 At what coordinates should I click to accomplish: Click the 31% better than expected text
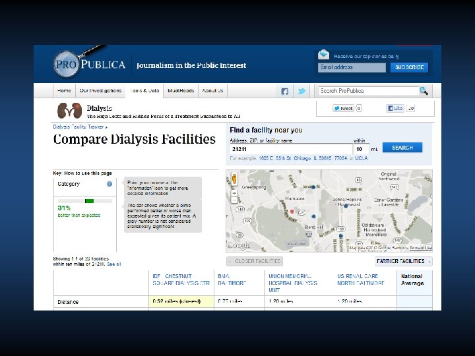click(79, 212)
